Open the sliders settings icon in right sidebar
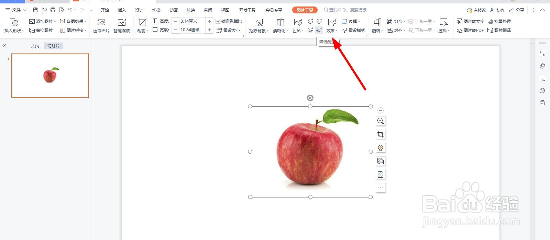550x240 pixels. tap(542, 53)
